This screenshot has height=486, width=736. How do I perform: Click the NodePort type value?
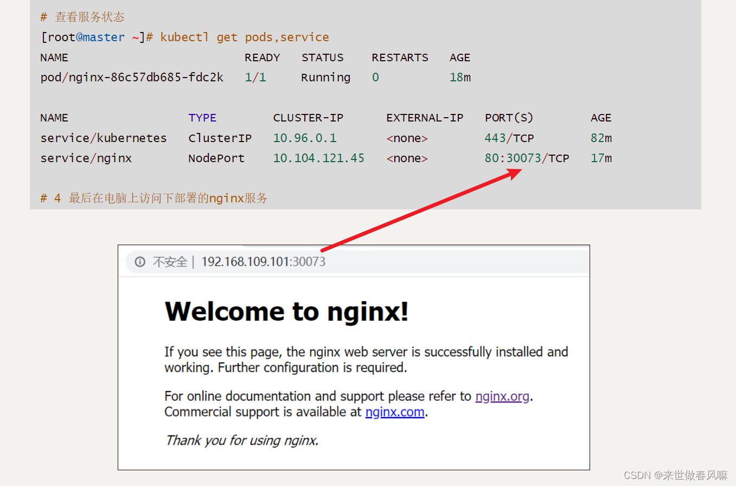click(x=216, y=158)
